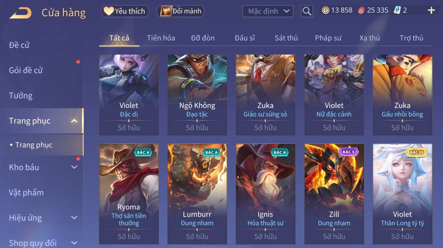Open the Mặc định sort dropdown
The width and height of the screenshot is (443, 248).
[268, 11]
